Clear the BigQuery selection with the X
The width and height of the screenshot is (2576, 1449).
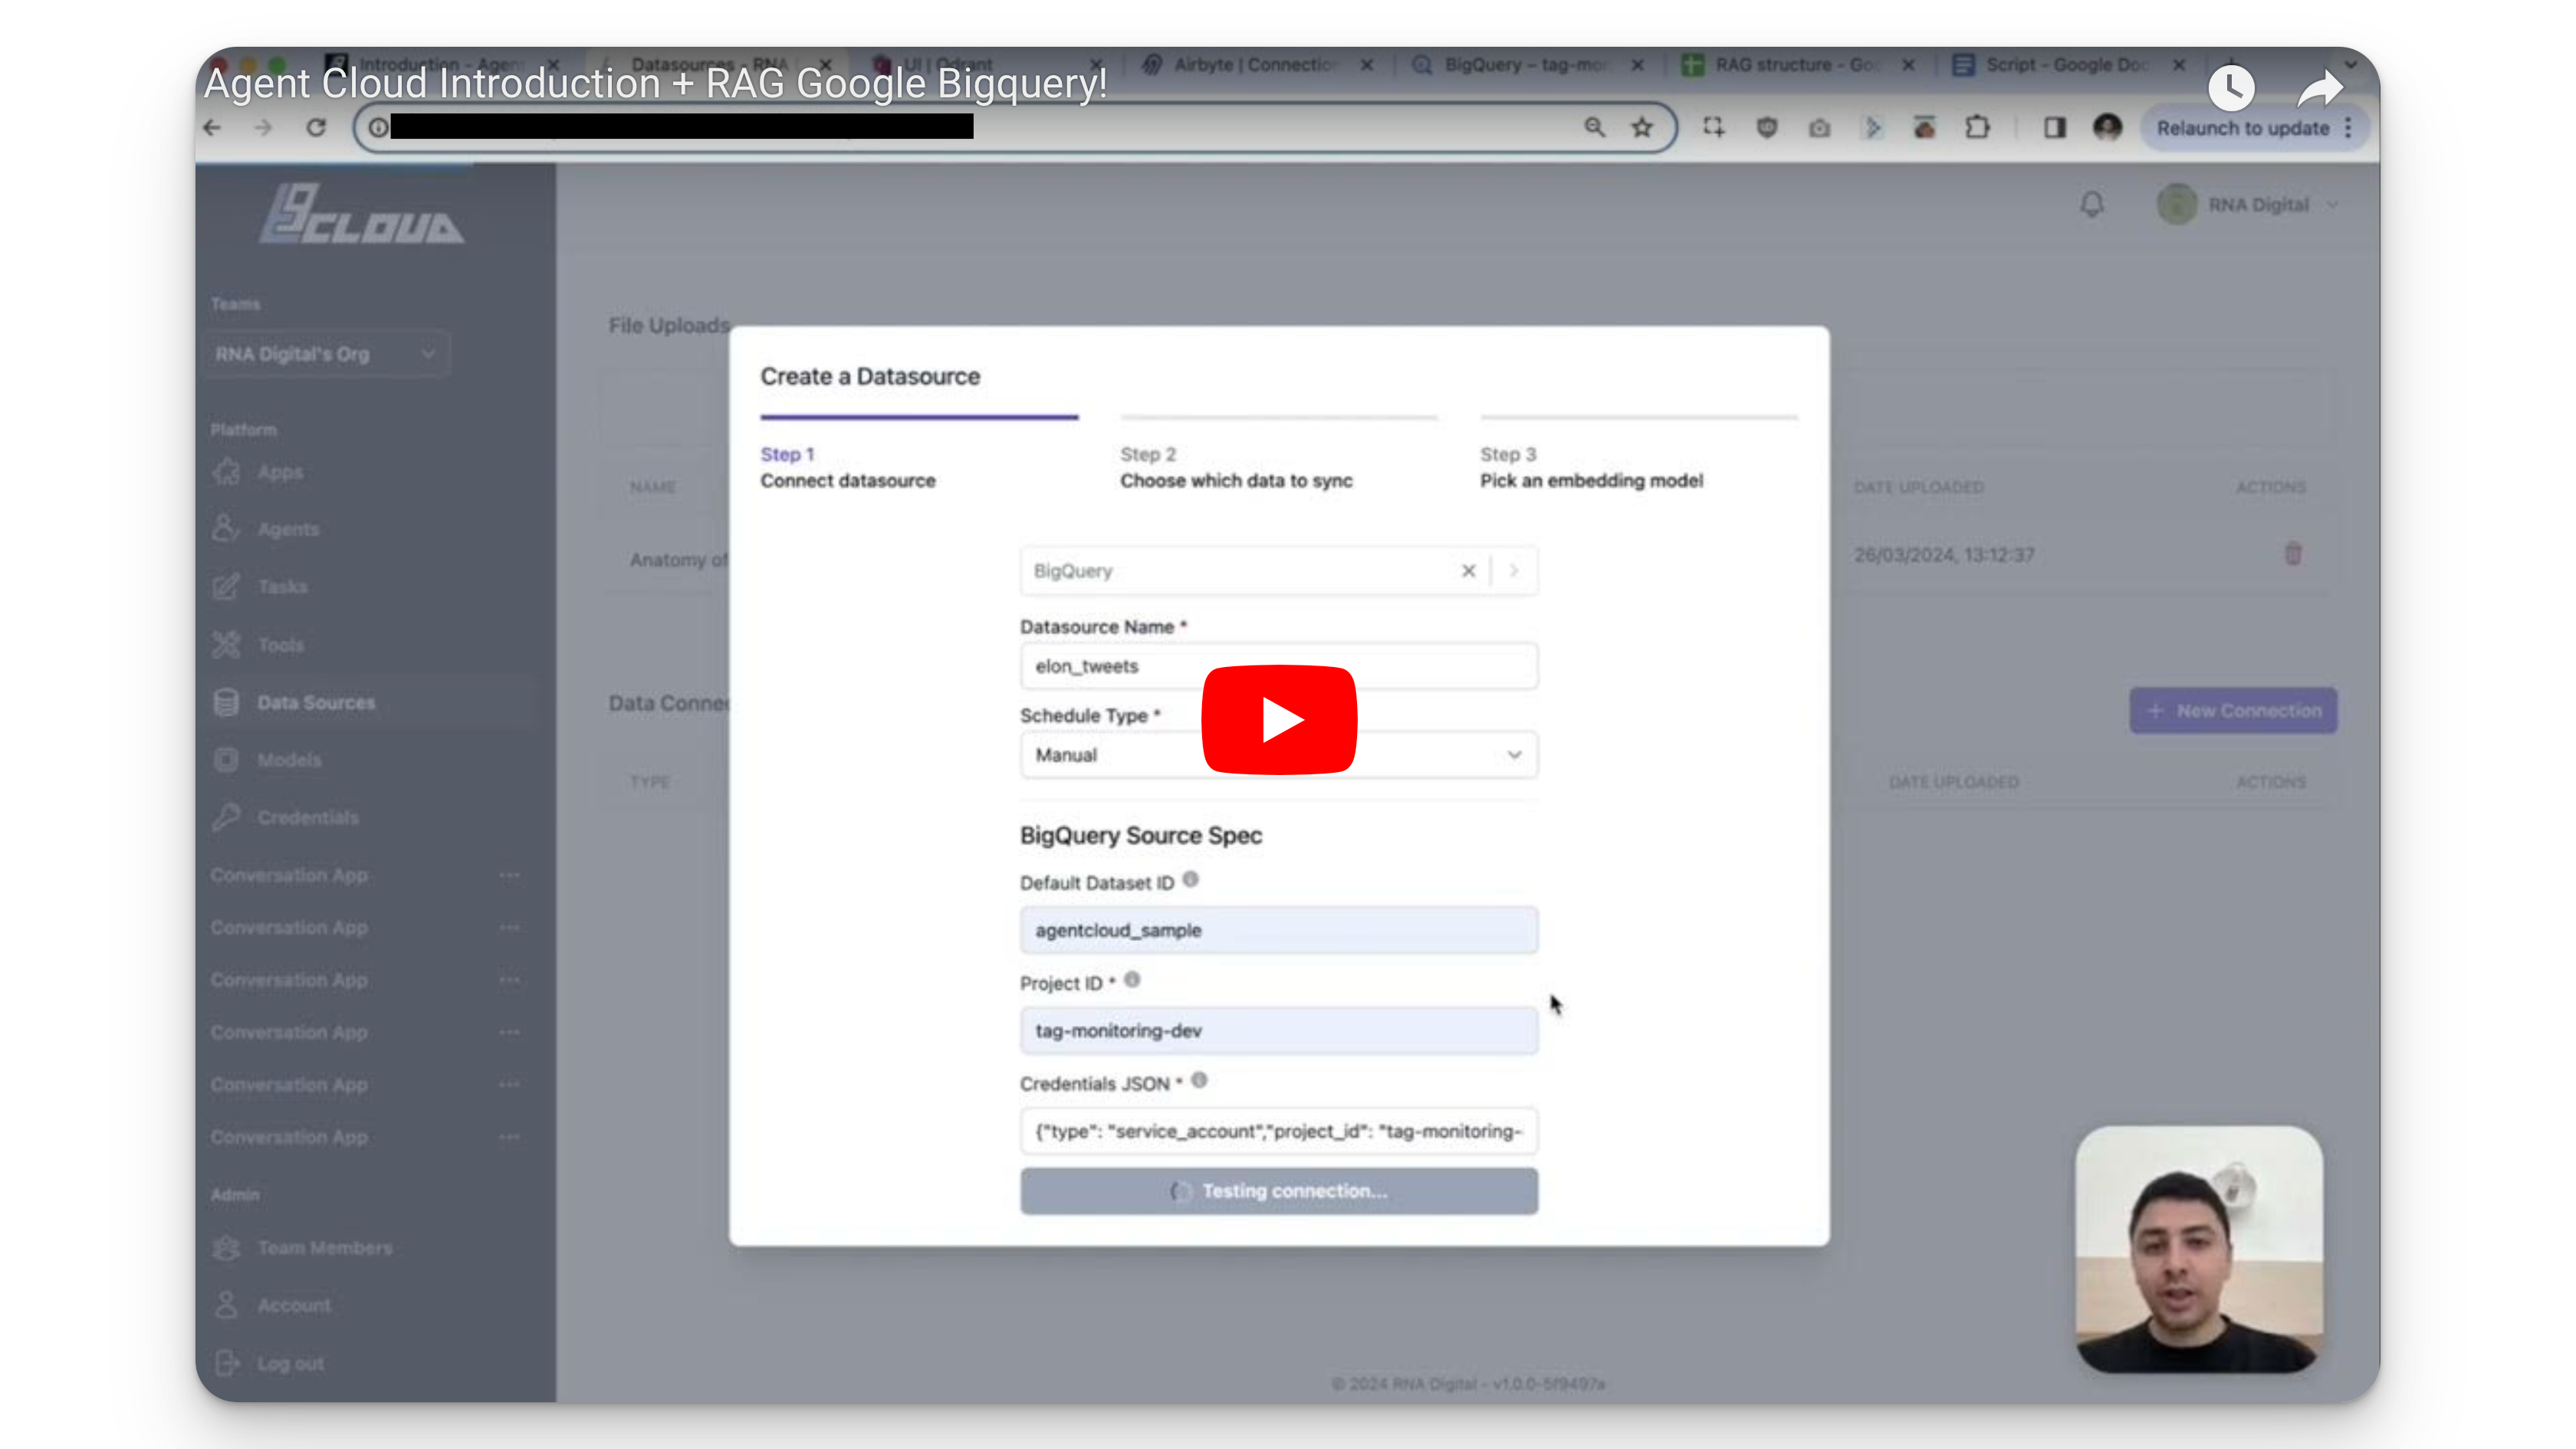coord(1468,571)
